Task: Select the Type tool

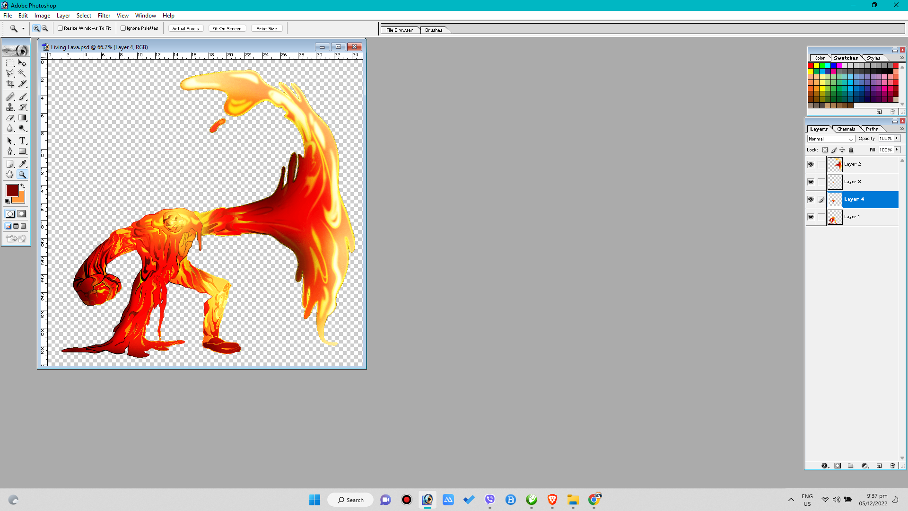Action: pos(22,141)
